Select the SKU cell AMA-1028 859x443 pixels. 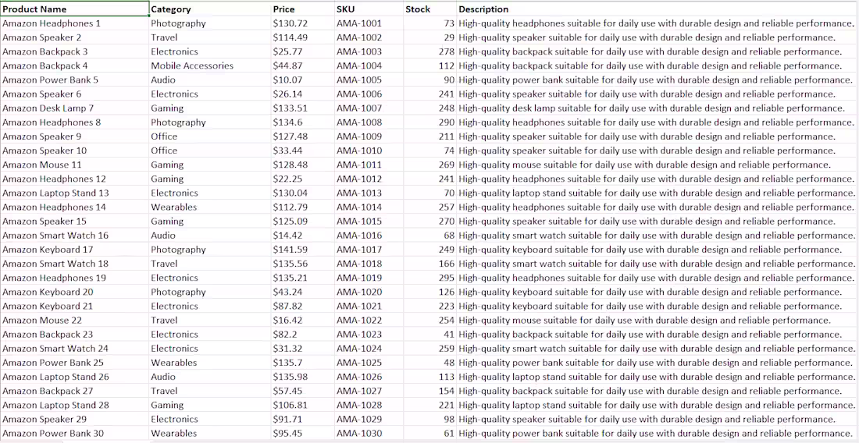[x=369, y=406]
